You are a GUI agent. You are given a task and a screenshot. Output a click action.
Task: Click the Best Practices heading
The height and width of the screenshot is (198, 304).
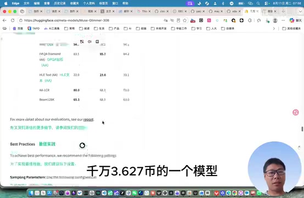coord(22,144)
